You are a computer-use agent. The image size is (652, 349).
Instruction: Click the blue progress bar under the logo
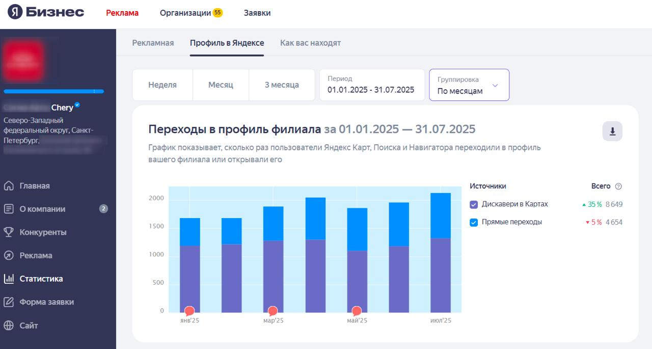click(x=53, y=91)
